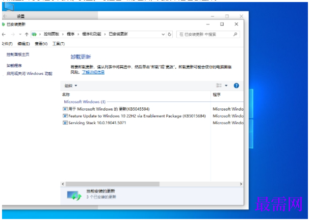Select 已安装更新 breadcrumb segment
312x220 pixels.
click(x=118, y=34)
